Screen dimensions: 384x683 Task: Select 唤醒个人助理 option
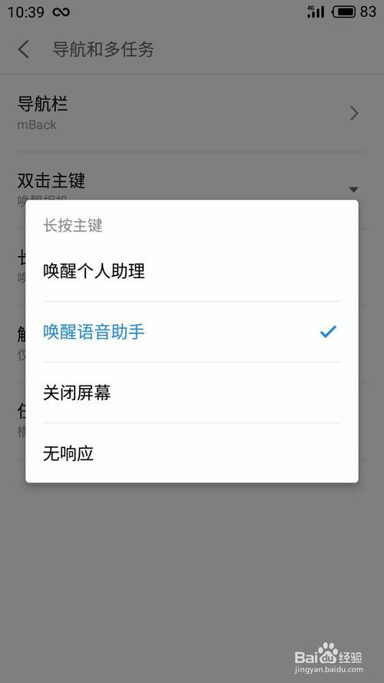click(x=192, y=271)
